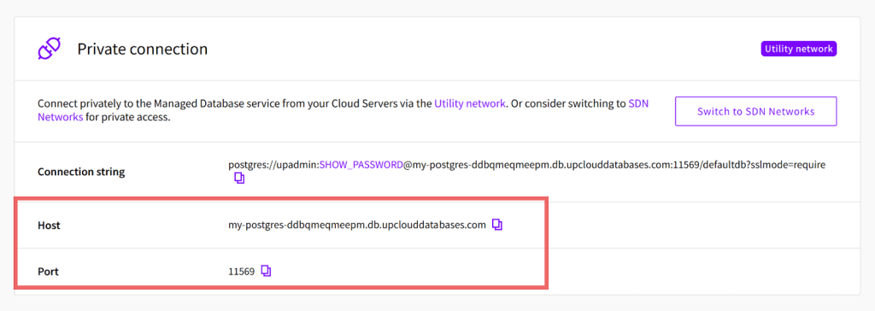This screenshot has width=875, height=311.
Task: Copy the connection string to clipboard
Action: point(239,179)
